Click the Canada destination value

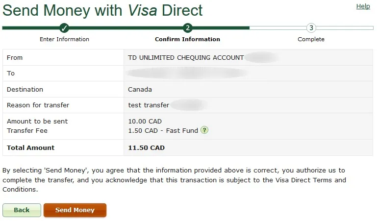click(140, 90)
